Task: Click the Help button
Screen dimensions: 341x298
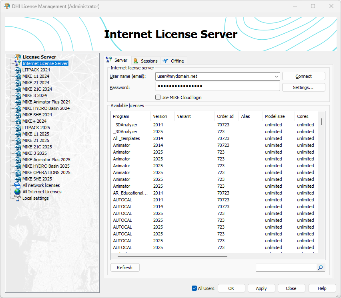Action: [x=322, y=288]
